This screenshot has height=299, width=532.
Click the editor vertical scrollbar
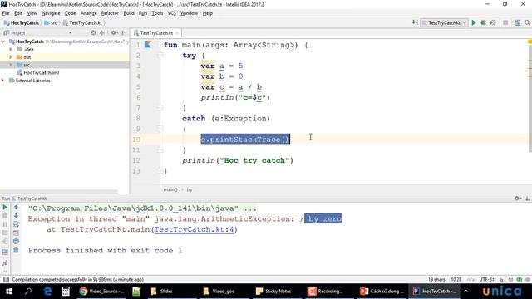[530, 98]
